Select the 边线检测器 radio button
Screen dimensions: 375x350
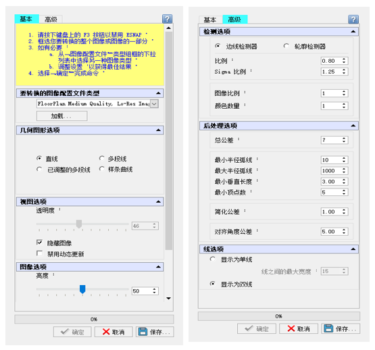pyautogui.click(x=218, y=46)
